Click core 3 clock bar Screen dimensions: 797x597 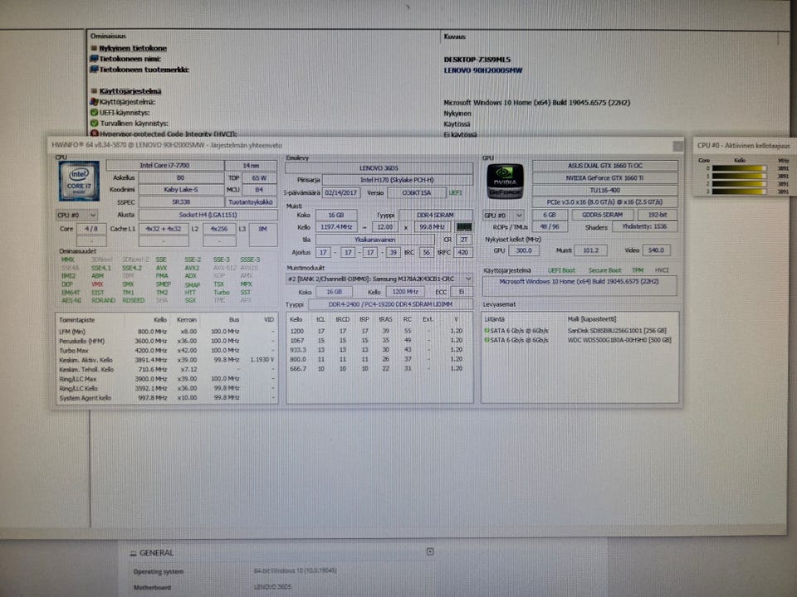tap(740, 192)
